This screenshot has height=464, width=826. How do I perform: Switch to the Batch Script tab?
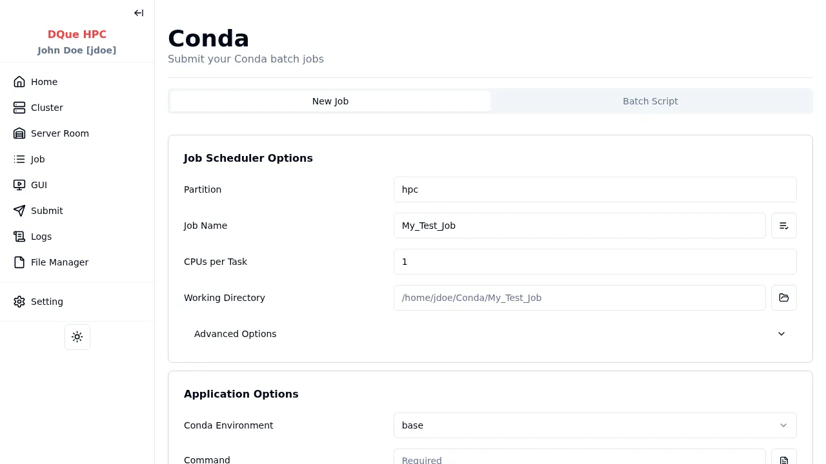coord(650,101)
